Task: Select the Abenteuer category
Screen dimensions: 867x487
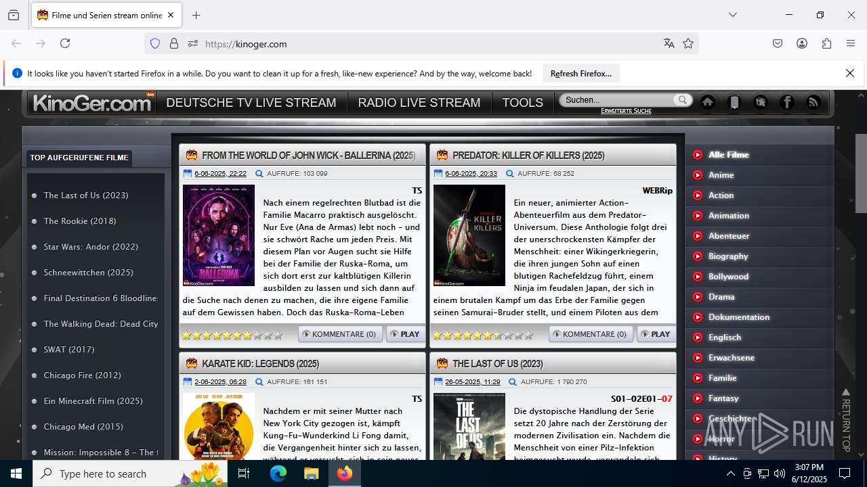Action: coord(729,236)
